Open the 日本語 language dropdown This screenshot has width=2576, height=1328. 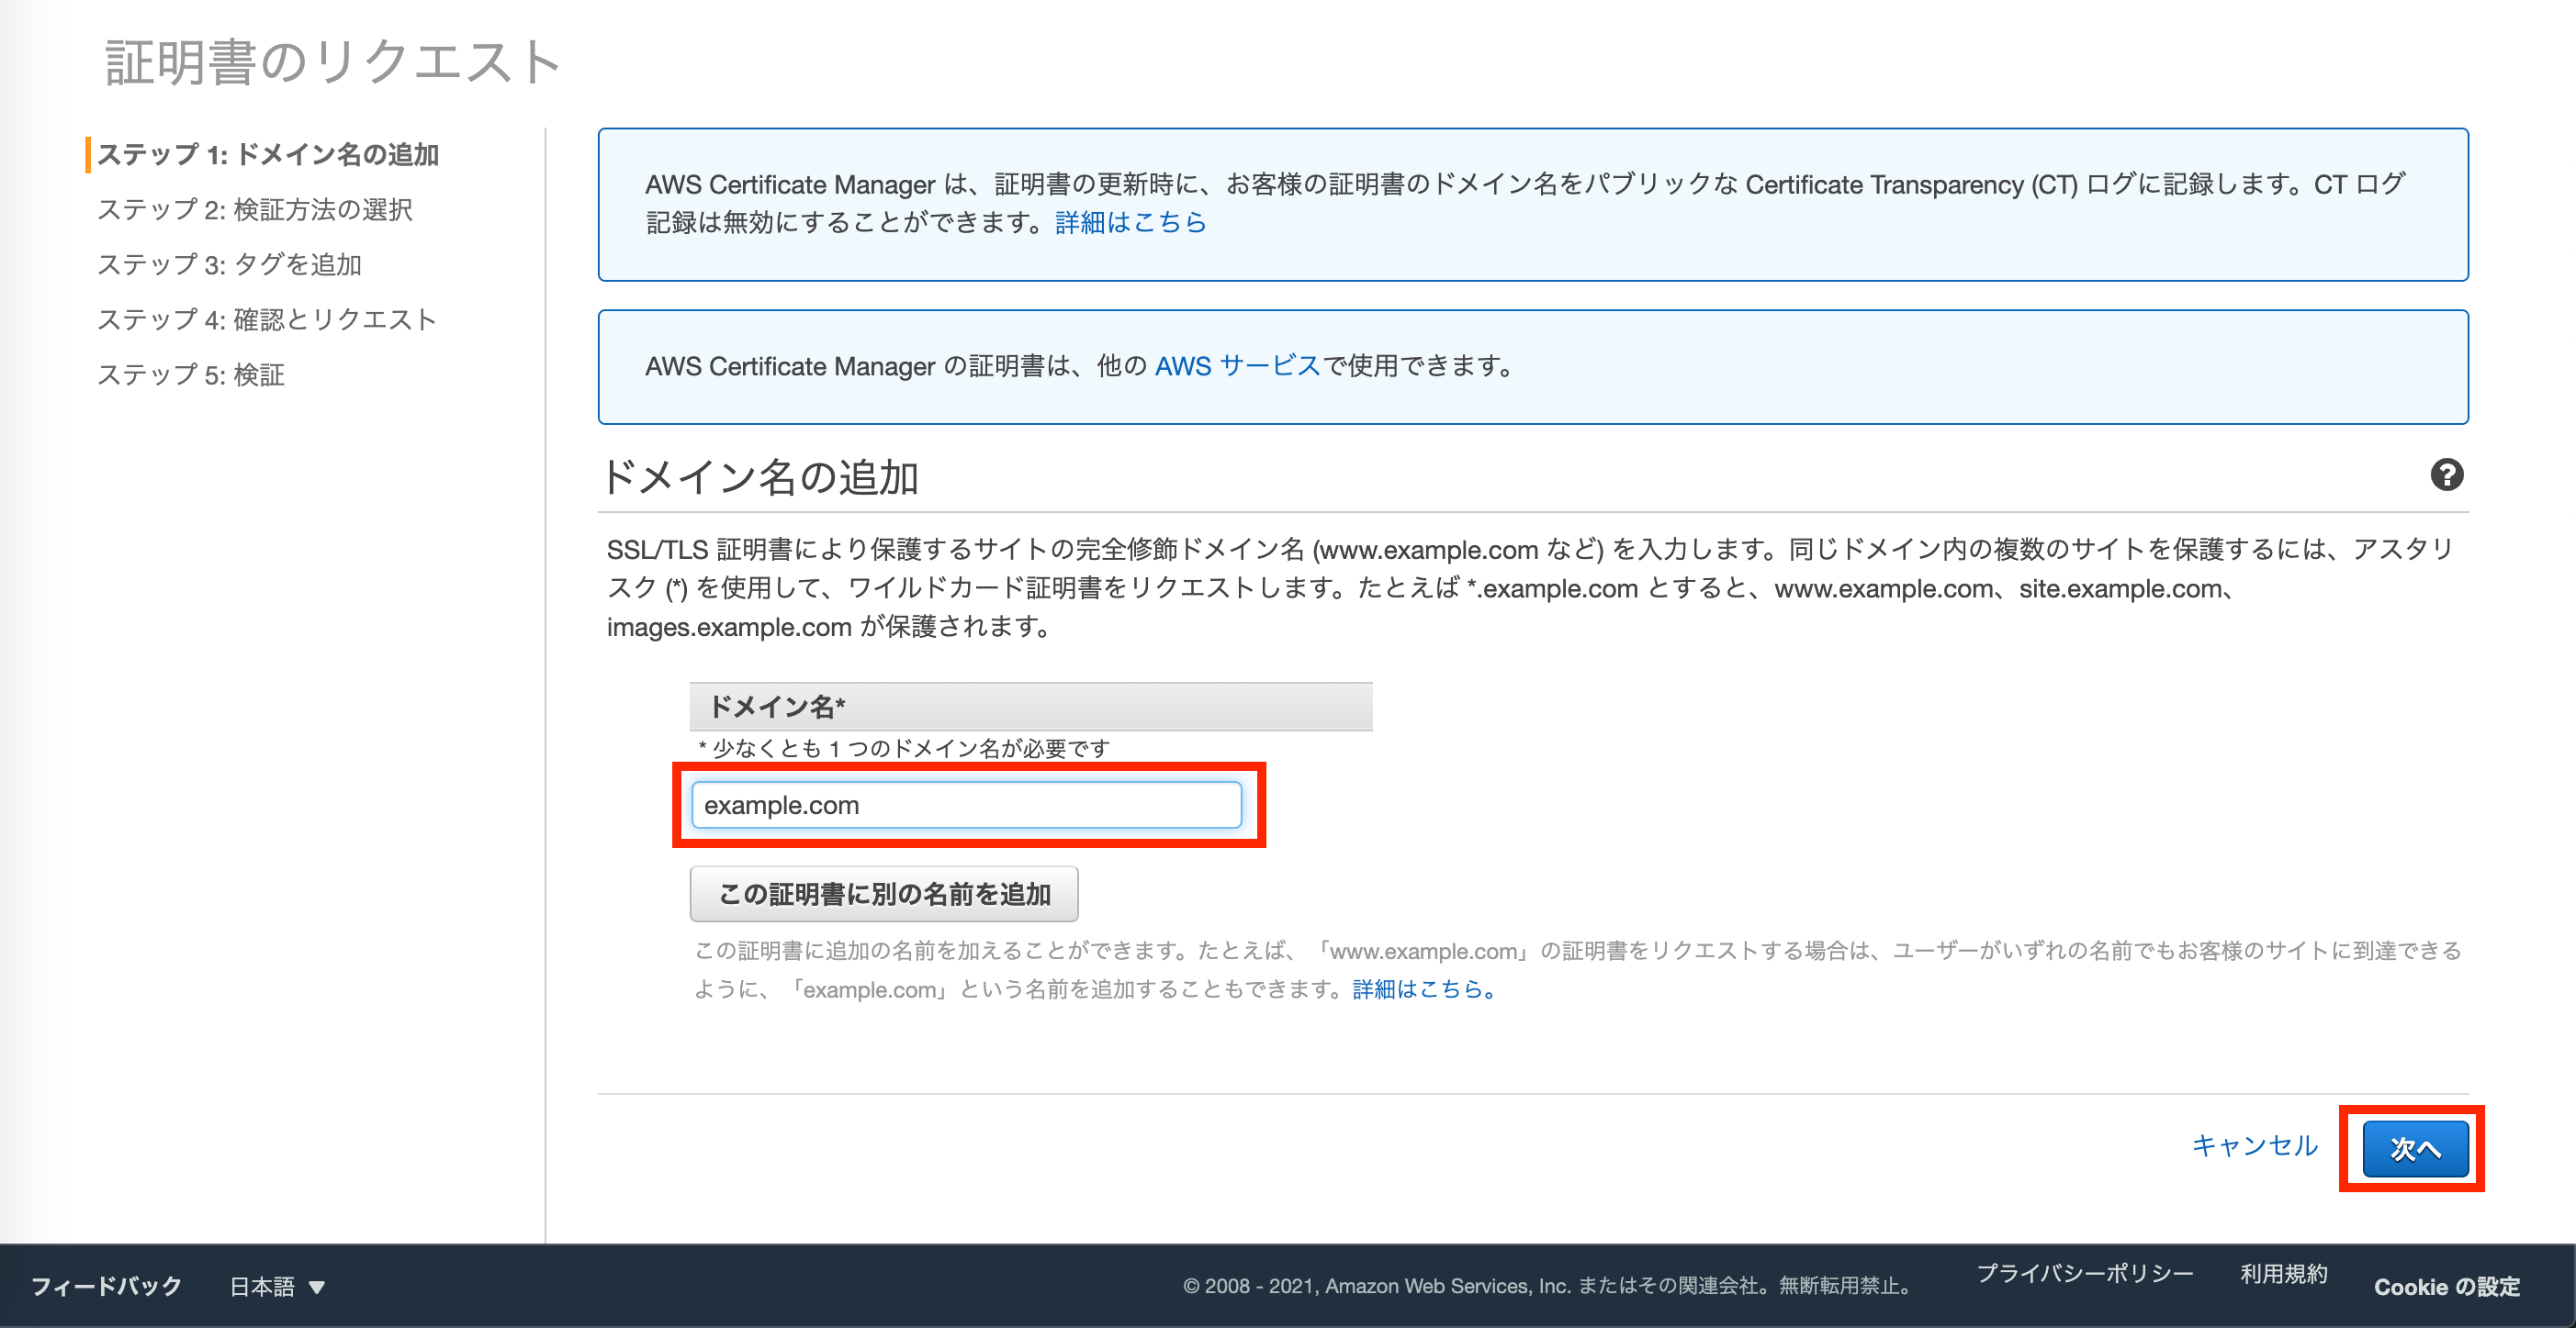click(x=262, y=1286)
